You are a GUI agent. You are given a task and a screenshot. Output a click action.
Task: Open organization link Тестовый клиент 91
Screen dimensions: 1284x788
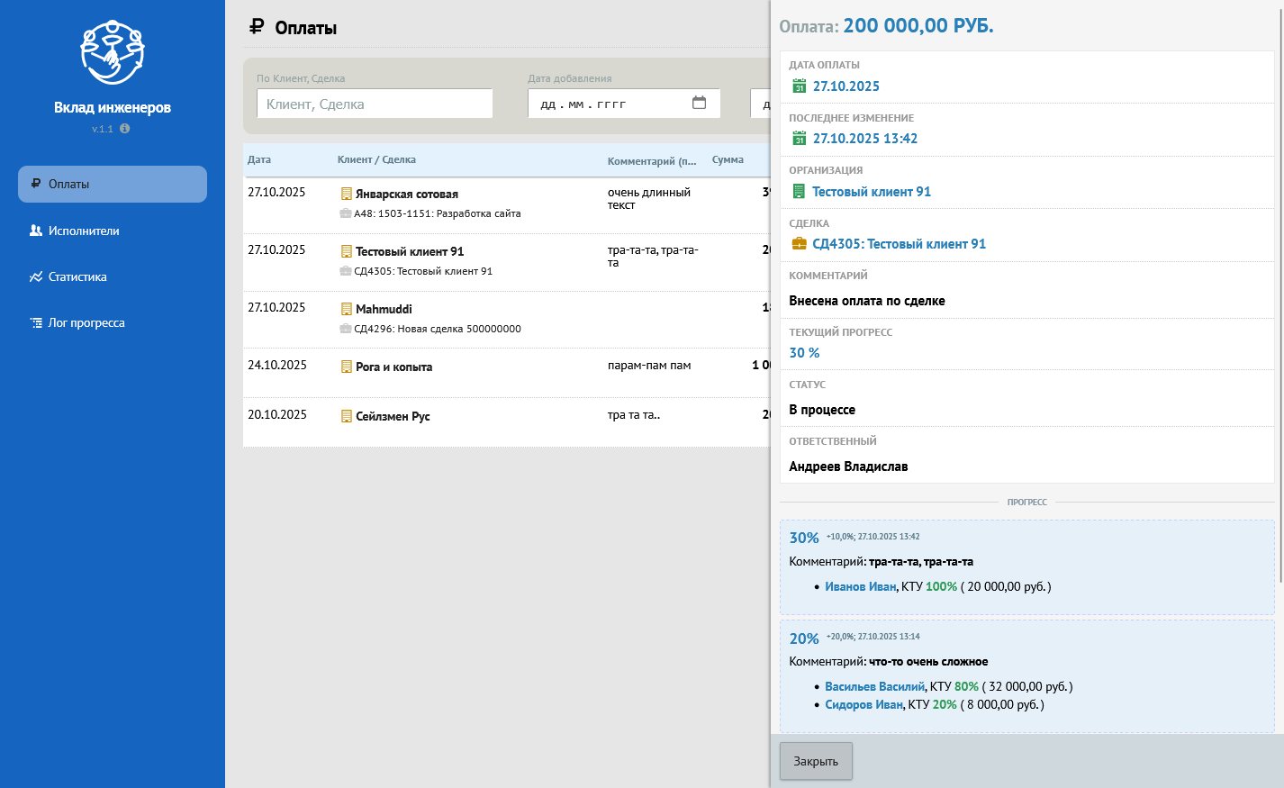click(871, 192)
